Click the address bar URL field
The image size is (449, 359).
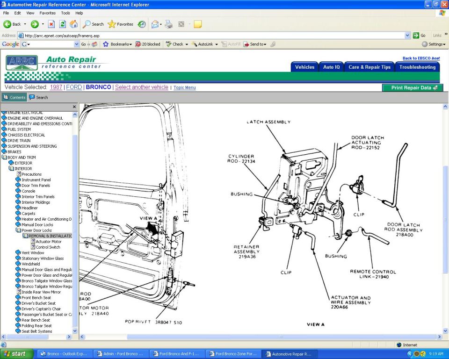212,36
